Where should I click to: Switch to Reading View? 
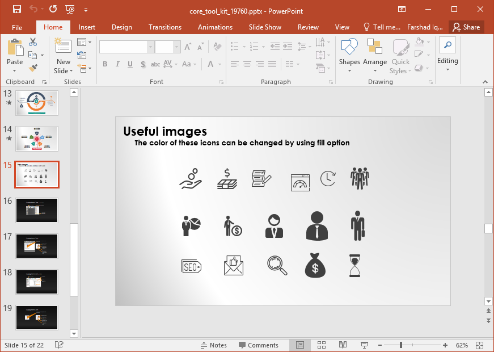(x=343, y=345)
